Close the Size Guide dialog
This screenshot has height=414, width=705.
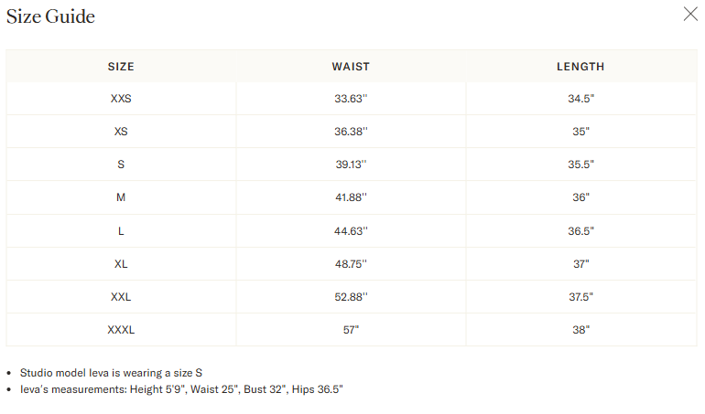[690, 14]
